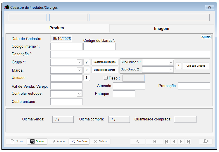The image size is (219, 152).
Task: Click the Peso value field
Action: (x=134, y=78)
